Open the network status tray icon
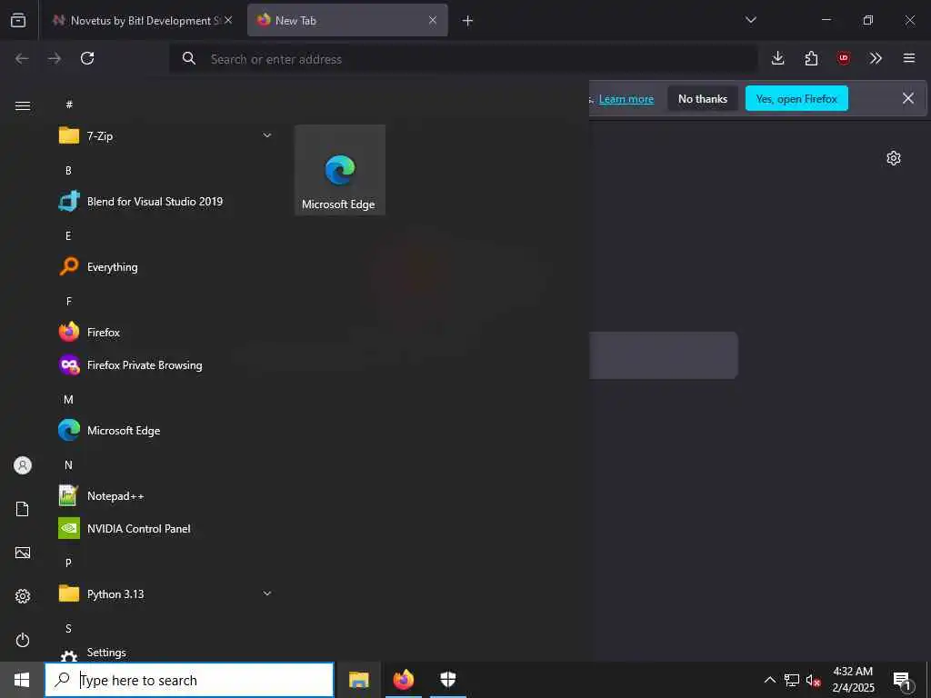The width and height of the screenshot is (931, 698). [792, 680]
